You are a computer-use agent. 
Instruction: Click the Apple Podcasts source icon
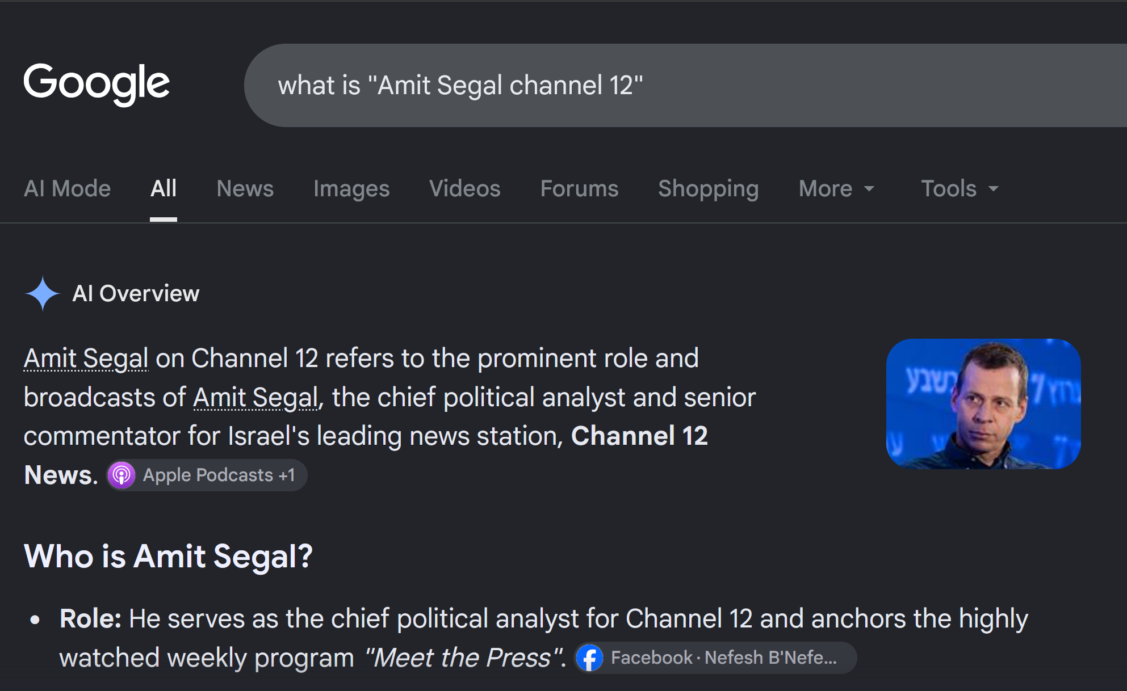click(x=122, y=475)
